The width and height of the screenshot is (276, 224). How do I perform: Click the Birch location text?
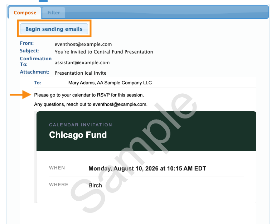click(x=95, y=185)
